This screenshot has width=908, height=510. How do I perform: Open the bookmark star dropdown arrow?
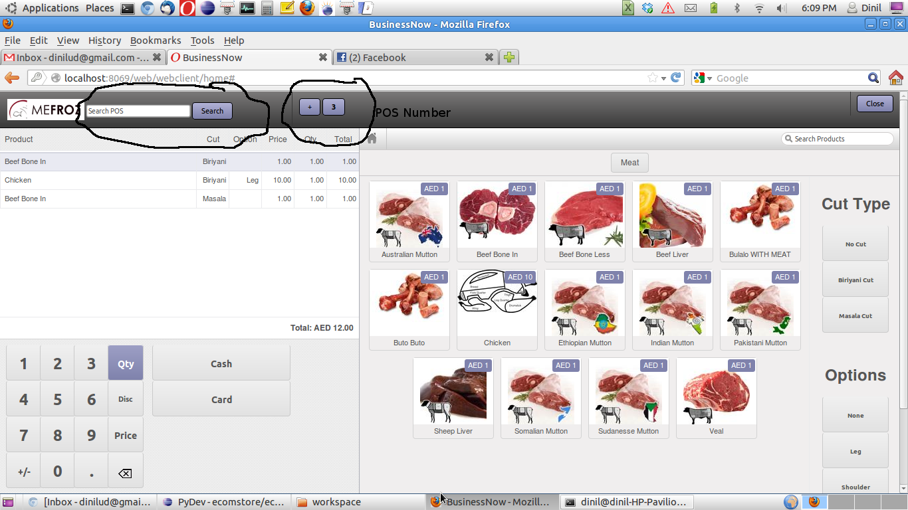[x=663, y=78]
